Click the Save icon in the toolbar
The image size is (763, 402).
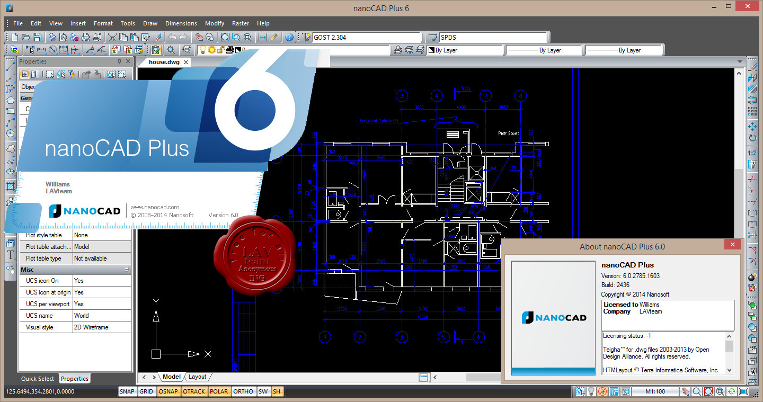point(37,37)
